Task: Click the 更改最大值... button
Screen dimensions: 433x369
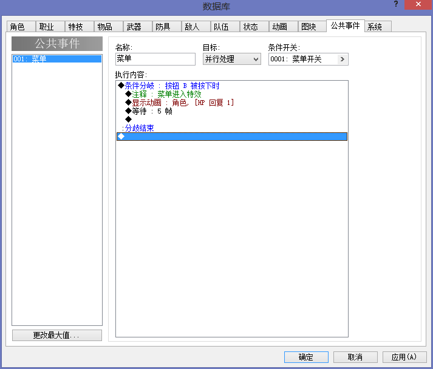Action: pos(57,335)
